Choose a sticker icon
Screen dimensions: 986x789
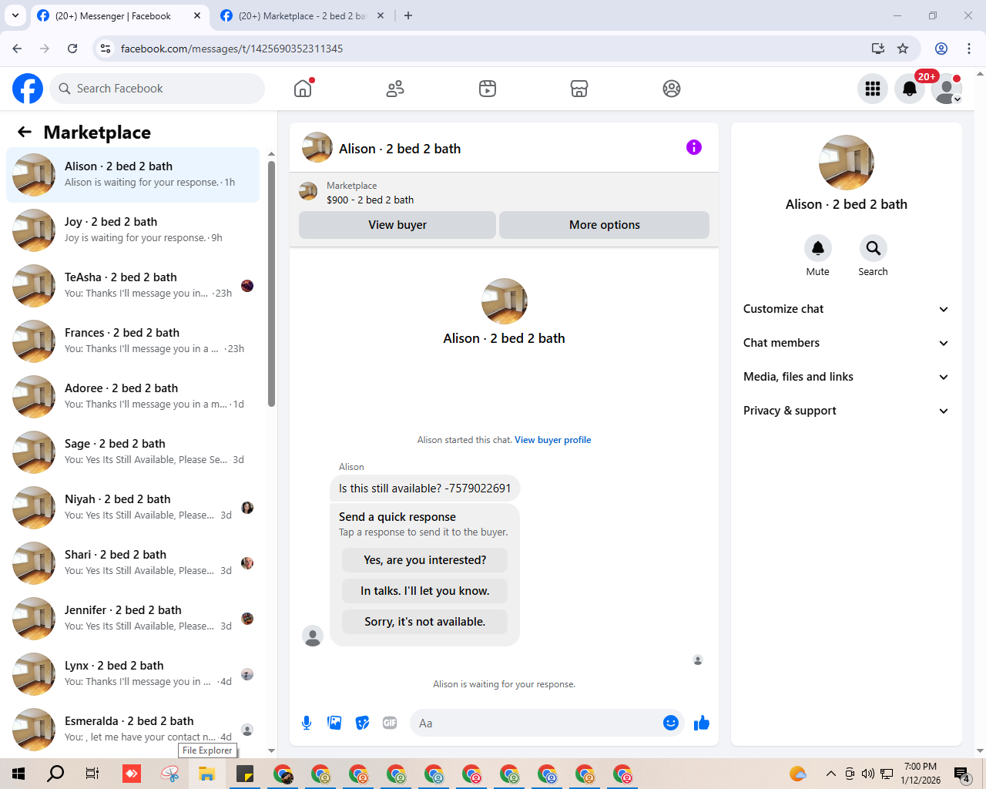[x=362, y=723]
